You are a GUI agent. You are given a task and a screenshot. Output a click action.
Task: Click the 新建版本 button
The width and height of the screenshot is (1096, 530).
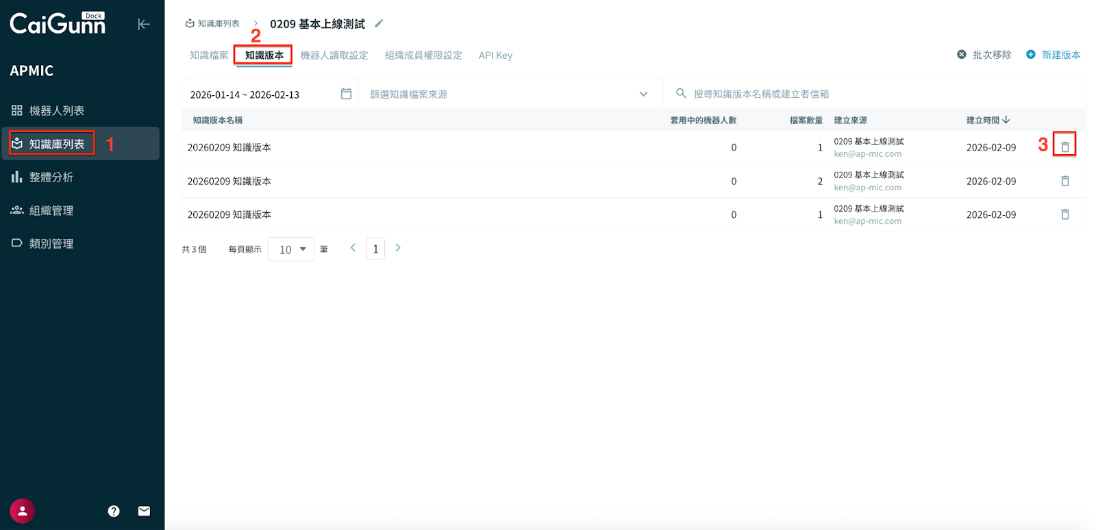tap(1054, 55)
